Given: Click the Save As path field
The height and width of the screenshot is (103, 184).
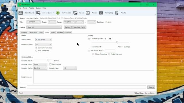Looking at the screenshot, I should pos(87,87).
